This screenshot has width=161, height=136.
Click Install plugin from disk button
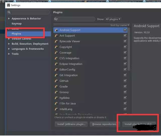[x=139, y=124]
